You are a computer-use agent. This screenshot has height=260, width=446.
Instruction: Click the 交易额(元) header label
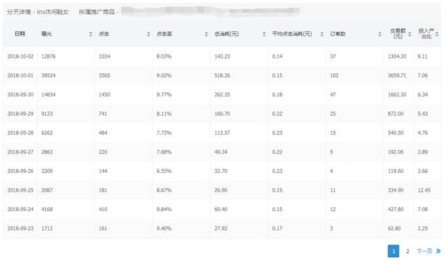pyautogui.click(x=398, y=33)
